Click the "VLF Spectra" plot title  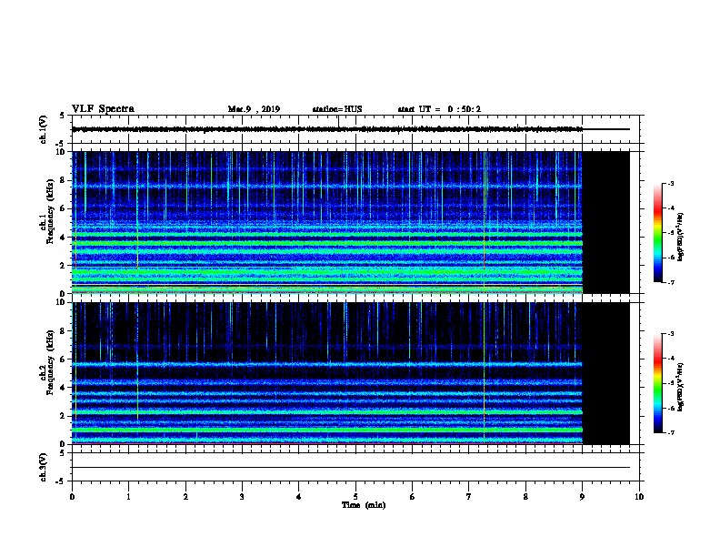click(x=103, y=109)
